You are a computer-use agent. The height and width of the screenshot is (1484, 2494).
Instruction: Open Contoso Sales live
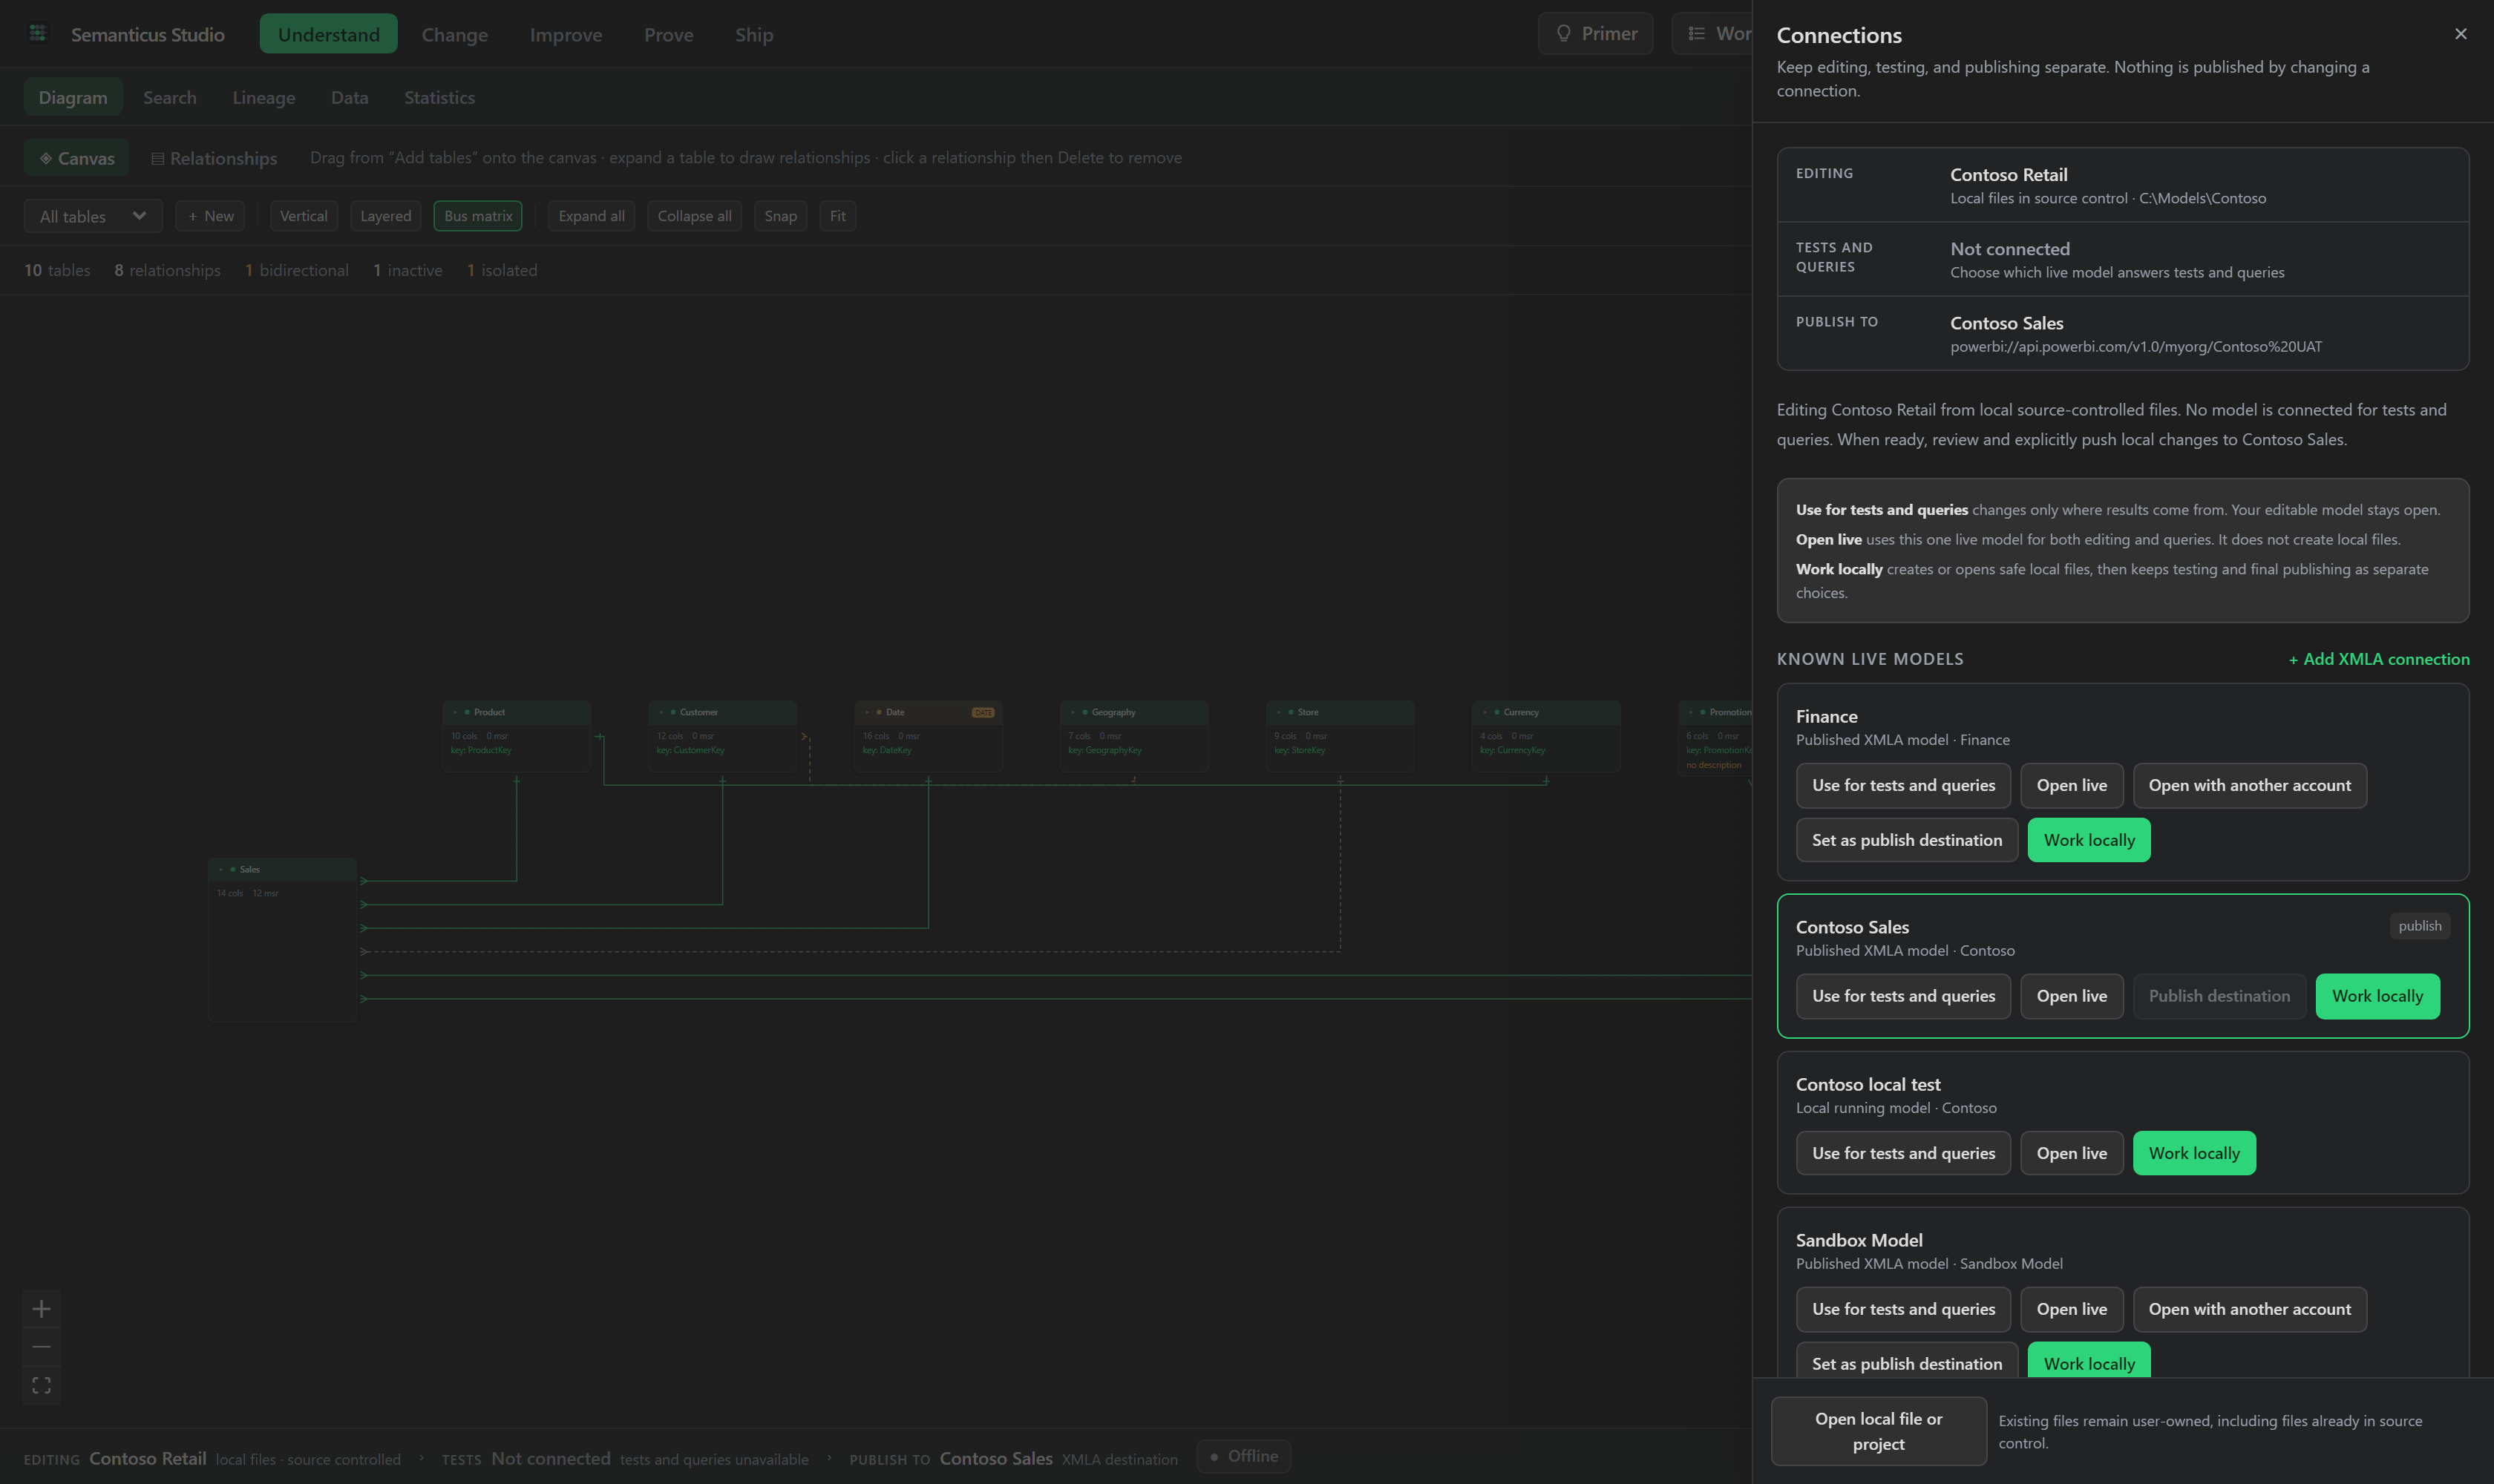[x=2072, y=996]
